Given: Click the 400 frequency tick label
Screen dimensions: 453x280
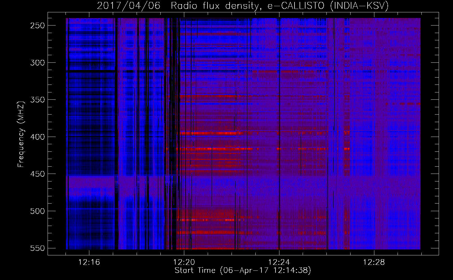Looking at the screenshot, I should [x=38, y=137].
